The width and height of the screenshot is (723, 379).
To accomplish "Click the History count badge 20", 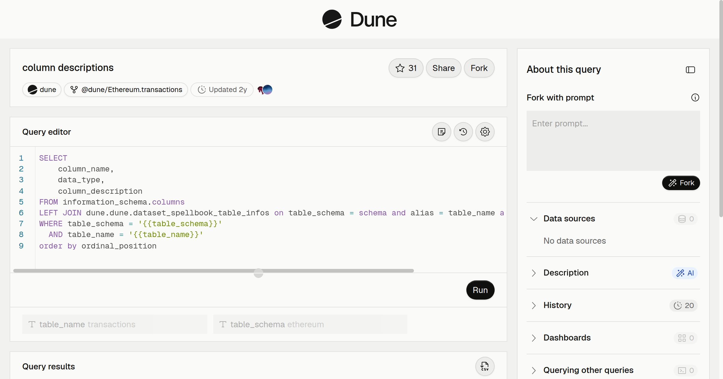I will [684, 305].
